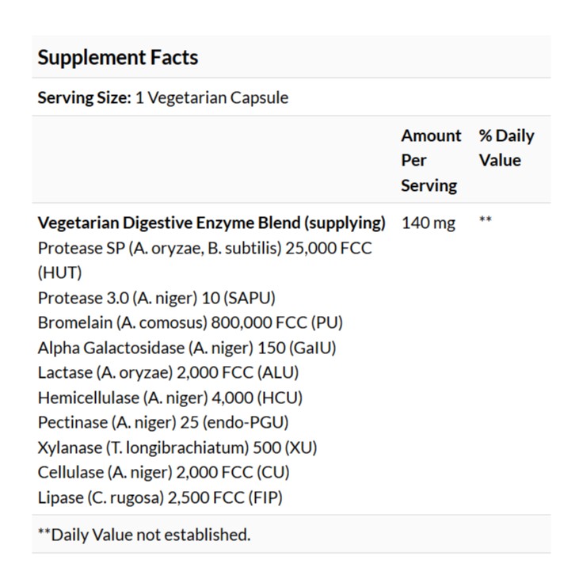Select the Serving Size label
The height and width of the screenshot is (579, 579).
84,98
